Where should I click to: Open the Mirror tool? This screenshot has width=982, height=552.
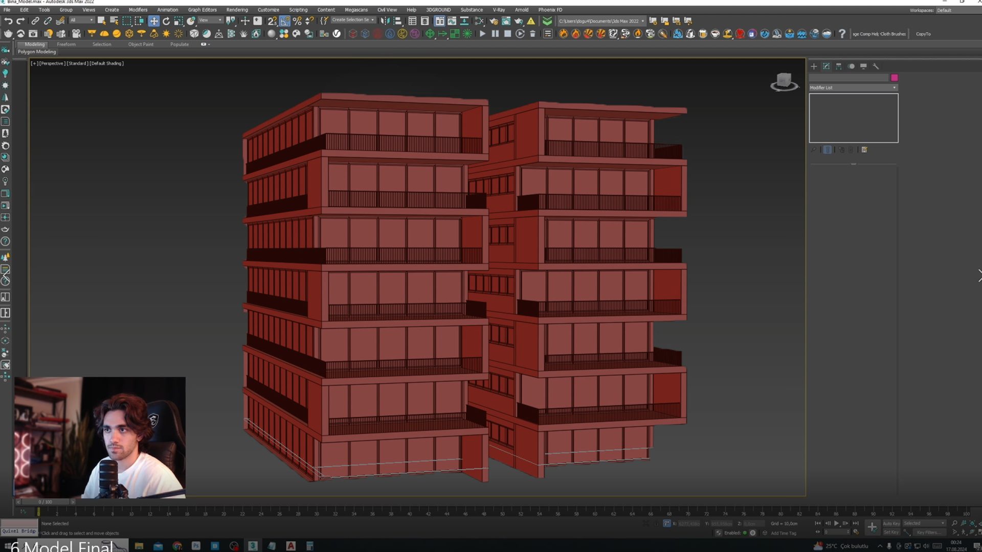pos(385,21)
